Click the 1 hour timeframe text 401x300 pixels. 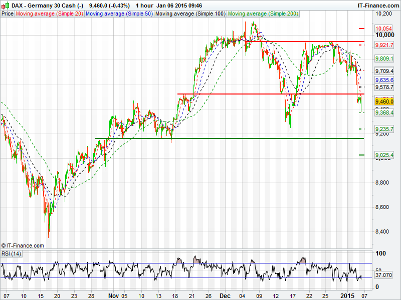144,5
